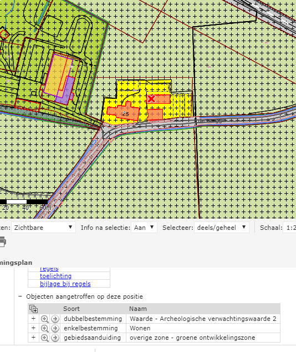This screenshot has width=296, height=352.
Task: Click 'overige zone - groene ontwikkelingszone' cell
Action: click(x=203, y=338)
